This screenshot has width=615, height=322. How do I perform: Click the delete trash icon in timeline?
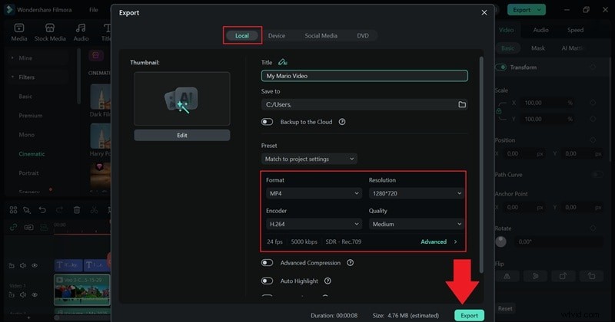coord(77,210)
